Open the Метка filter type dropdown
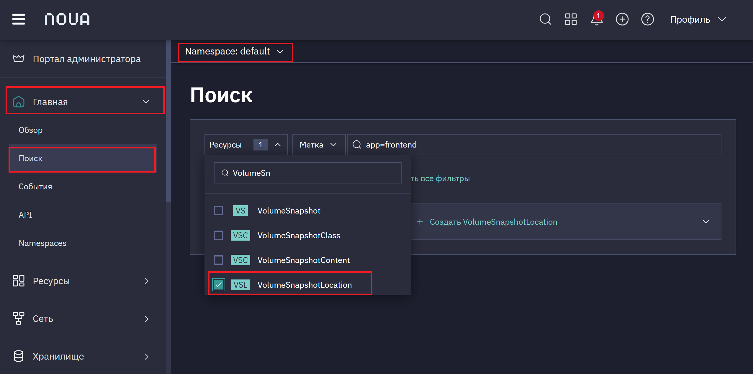This screenshot has height=374, width=753. [x=319, y=145]
